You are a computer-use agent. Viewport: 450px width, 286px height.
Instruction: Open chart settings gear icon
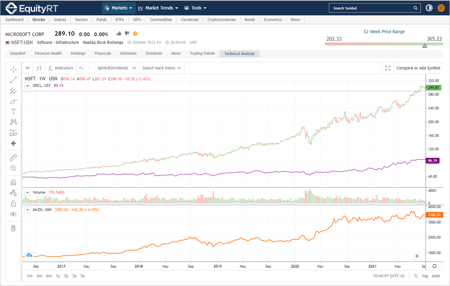[x=435, y=266]
